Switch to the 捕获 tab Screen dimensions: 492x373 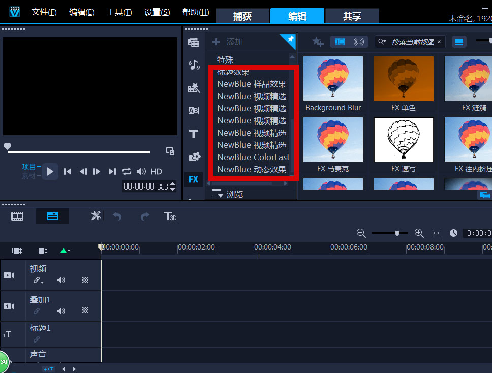pos(242,16)
